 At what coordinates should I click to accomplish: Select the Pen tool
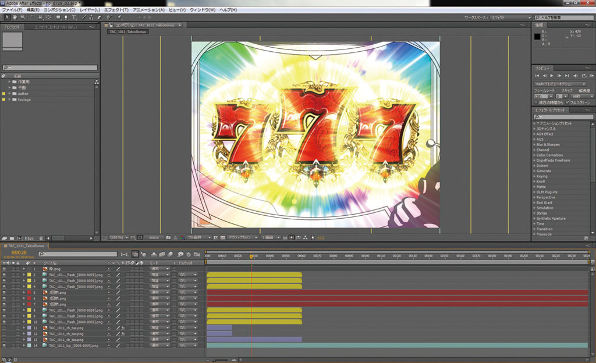66,17
